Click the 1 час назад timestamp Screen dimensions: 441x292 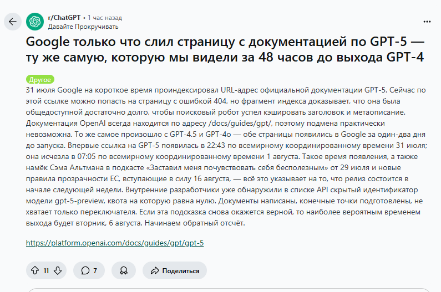[105, 18]
